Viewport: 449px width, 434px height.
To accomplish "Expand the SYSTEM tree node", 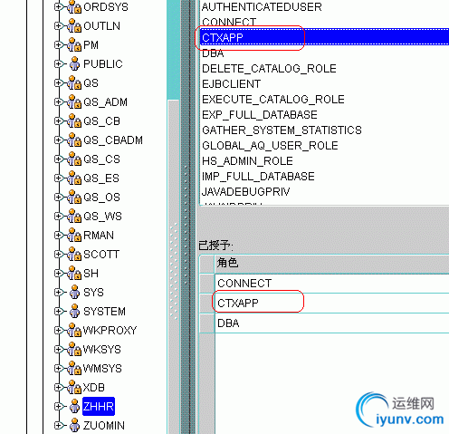I will [x=58, y=312].
